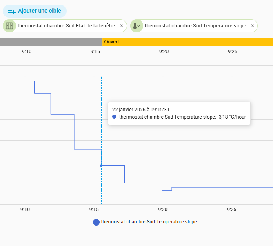The width and height of the screenshot is (273, 246).
Task: Click the 9:25 label on the lower time axis
Action: pyautogui.click(x=232, y=209)
